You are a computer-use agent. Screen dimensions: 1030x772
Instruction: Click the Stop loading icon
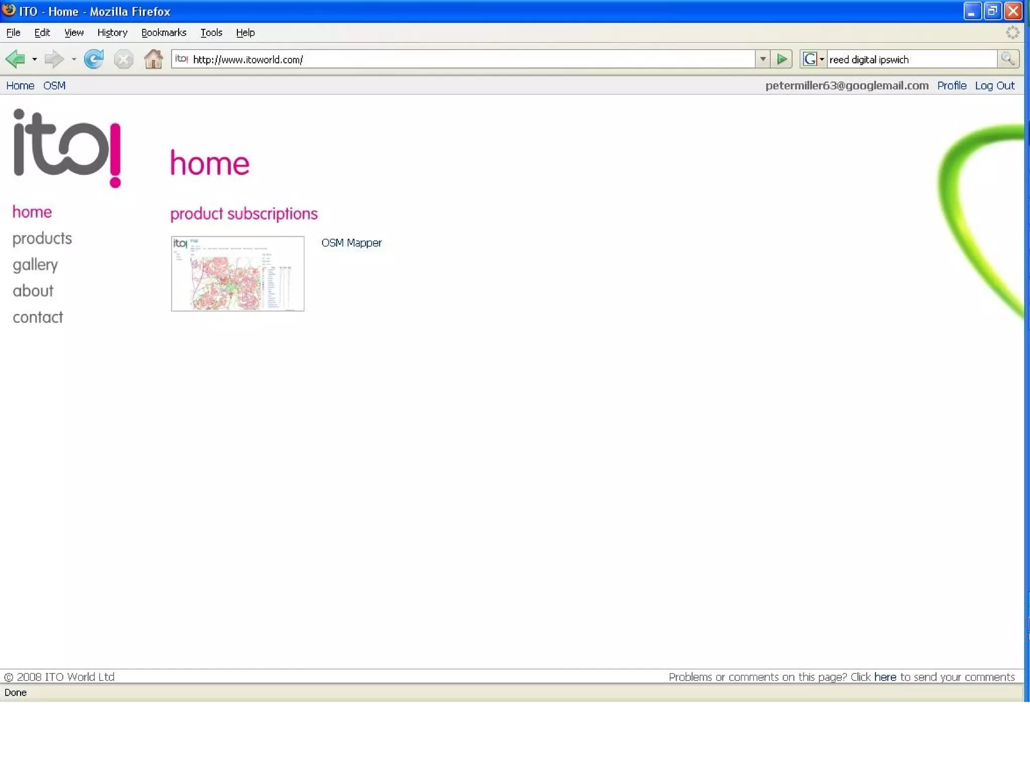point(123,59)
